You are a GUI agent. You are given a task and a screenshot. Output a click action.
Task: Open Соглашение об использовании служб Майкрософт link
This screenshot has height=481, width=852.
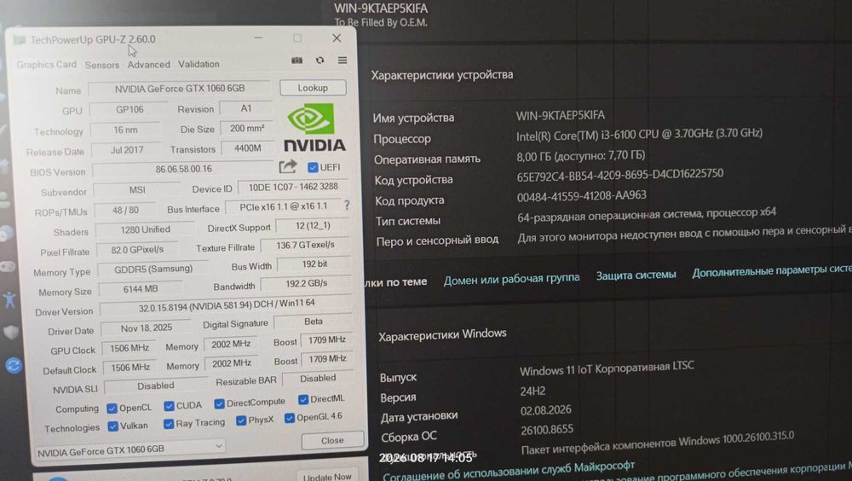509,472
